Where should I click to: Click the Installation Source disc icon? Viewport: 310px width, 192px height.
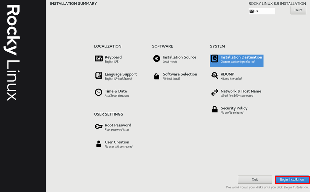coord(157,59)
